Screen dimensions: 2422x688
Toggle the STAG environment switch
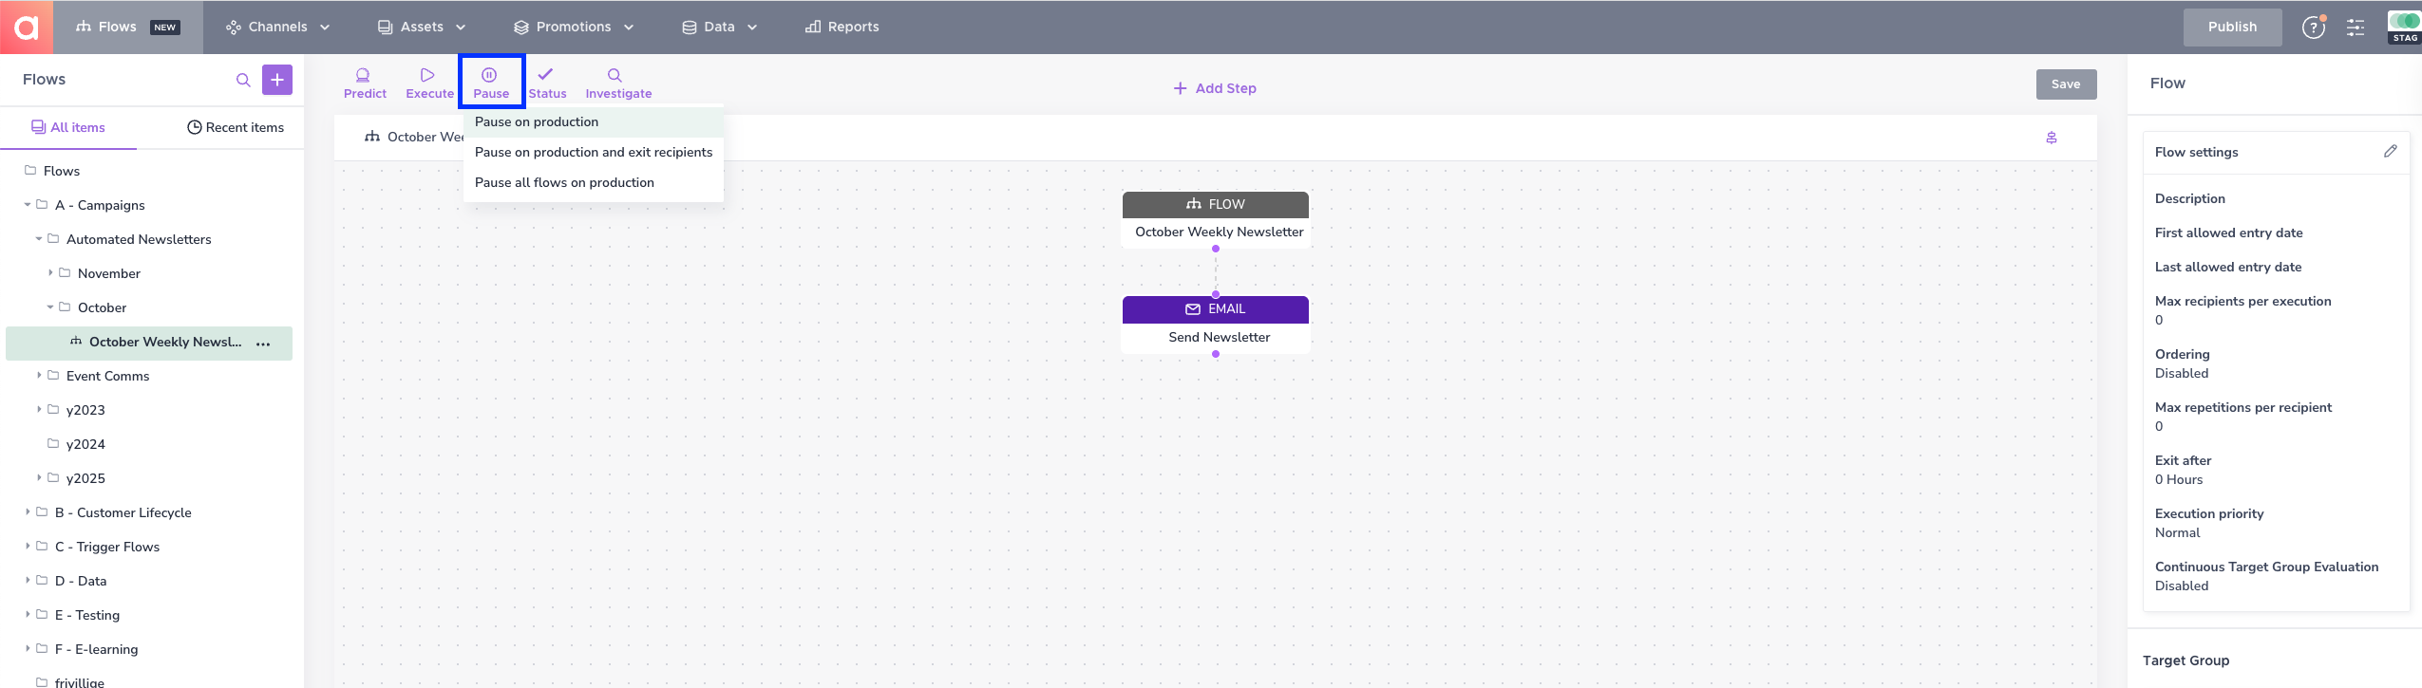pyautogui.click(x=2405, y=26)
